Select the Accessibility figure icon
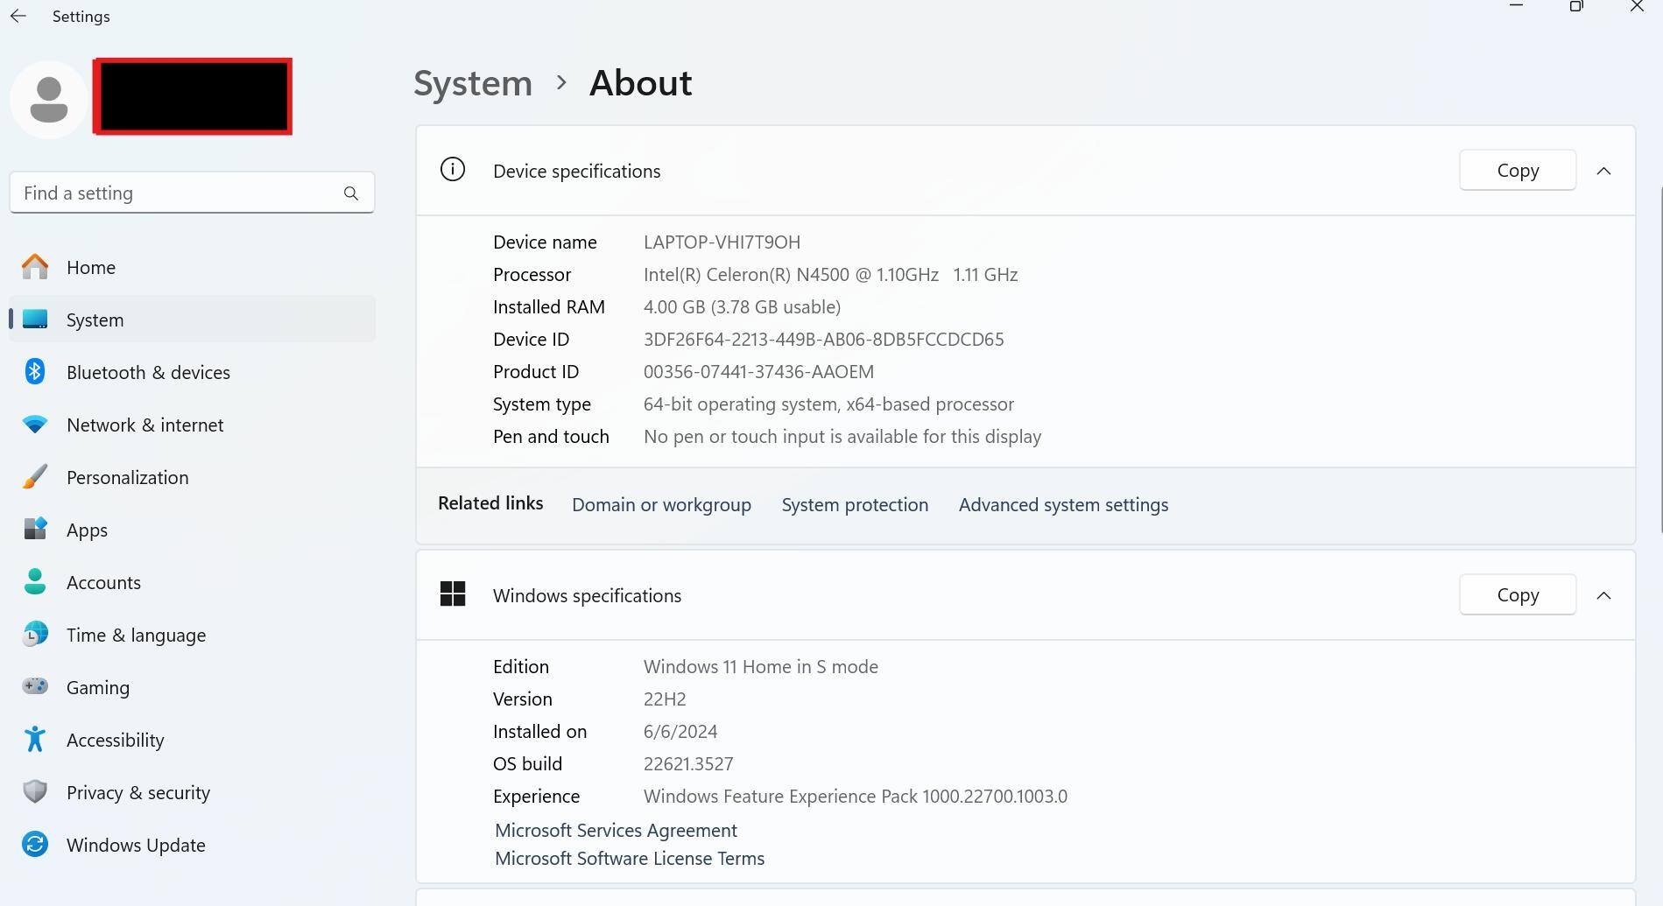Viewport: 1663px width, 906px height. pyautogui.click(x=35, y=740)
